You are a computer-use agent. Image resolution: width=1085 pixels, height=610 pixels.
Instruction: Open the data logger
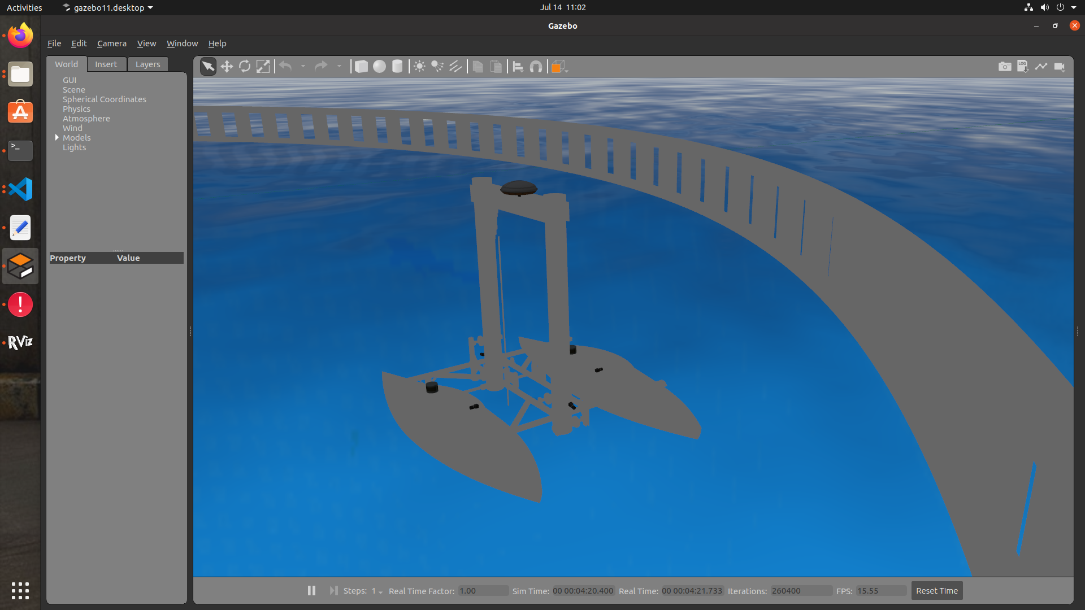pyautogui.click(x=1023, y=66)
